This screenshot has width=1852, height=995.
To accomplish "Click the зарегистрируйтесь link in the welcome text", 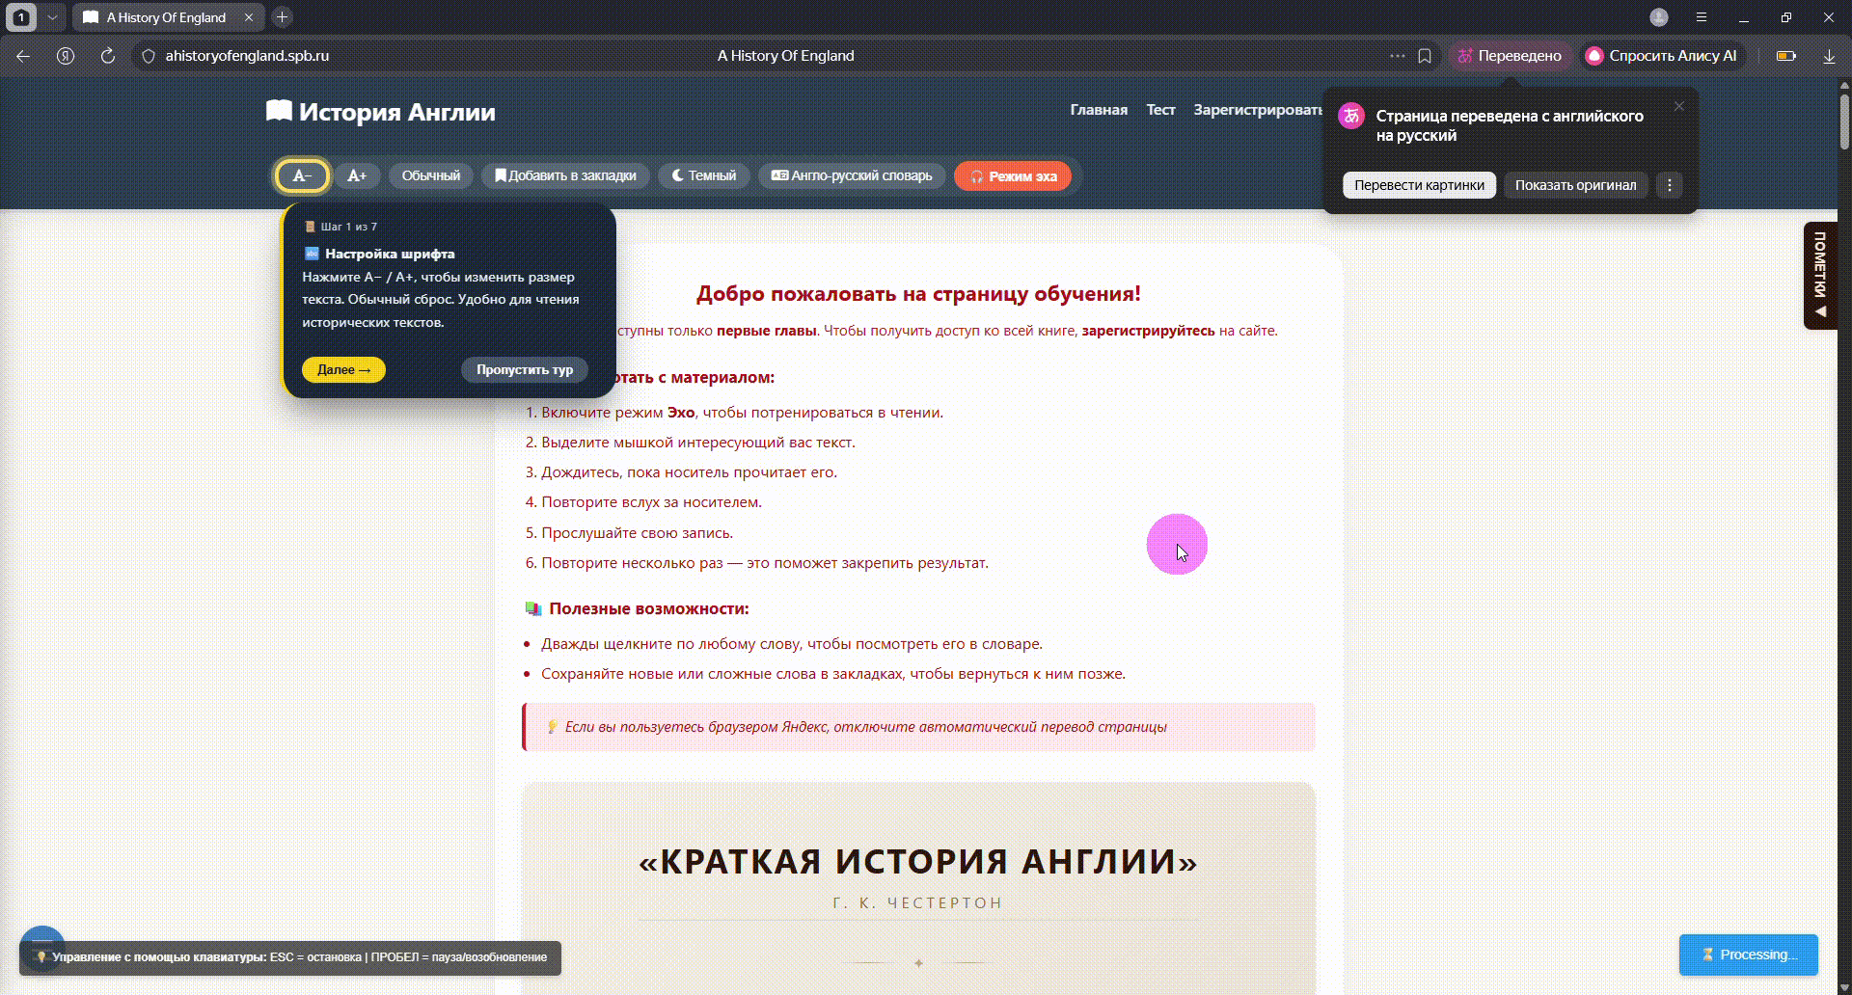I will [1148, 331].
